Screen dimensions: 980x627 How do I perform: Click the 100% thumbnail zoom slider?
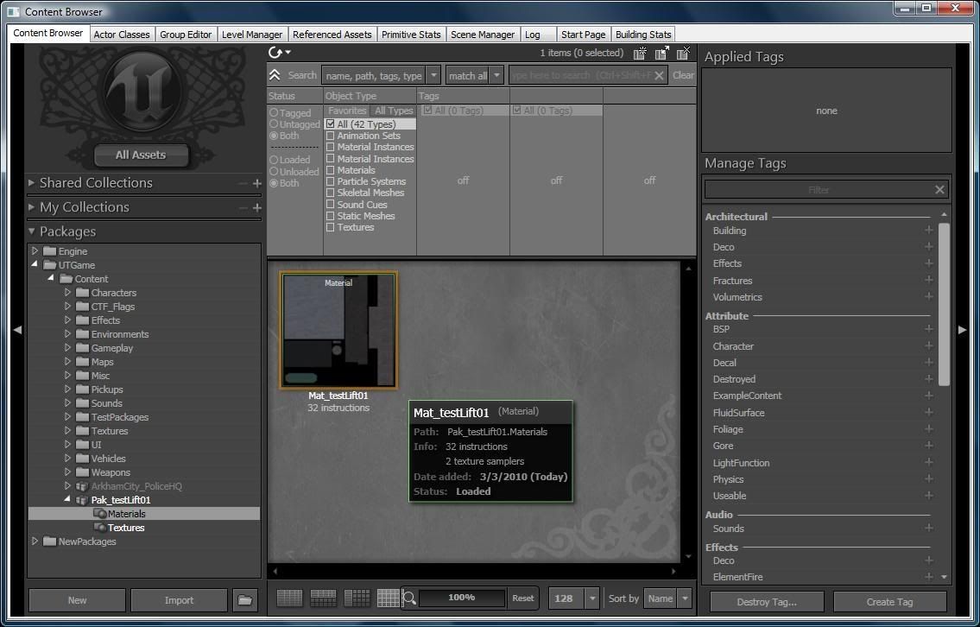click(x=462, y=598)
